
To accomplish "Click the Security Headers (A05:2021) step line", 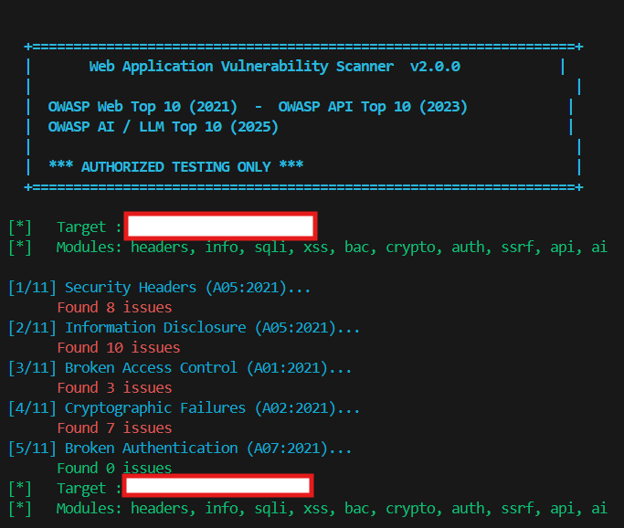I will tap(187, 288).
